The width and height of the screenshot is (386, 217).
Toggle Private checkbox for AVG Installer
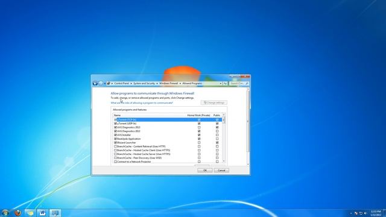(x=199, y=135)
